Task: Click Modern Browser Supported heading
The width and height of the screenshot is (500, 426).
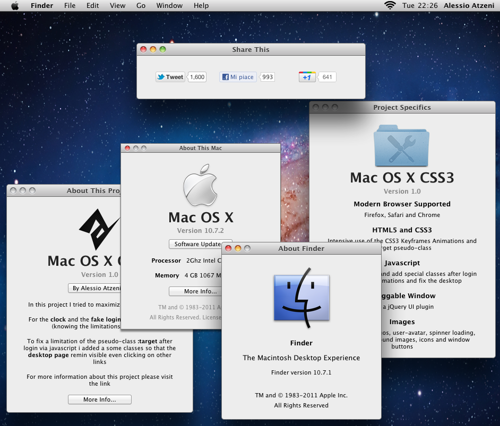Action: click(402, 204)
